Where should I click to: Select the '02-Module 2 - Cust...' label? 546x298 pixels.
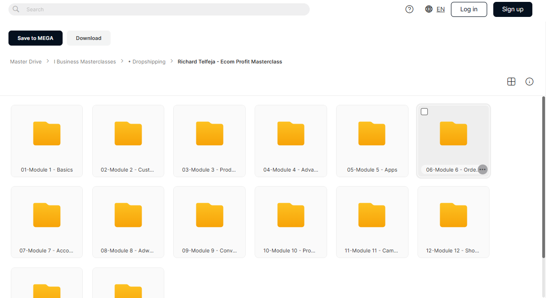coord(128,170)
